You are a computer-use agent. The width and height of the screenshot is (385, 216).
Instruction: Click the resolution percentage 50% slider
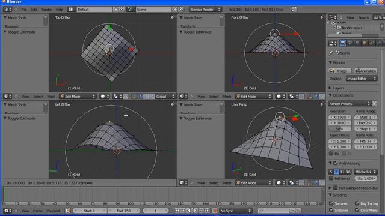[340, 129]
